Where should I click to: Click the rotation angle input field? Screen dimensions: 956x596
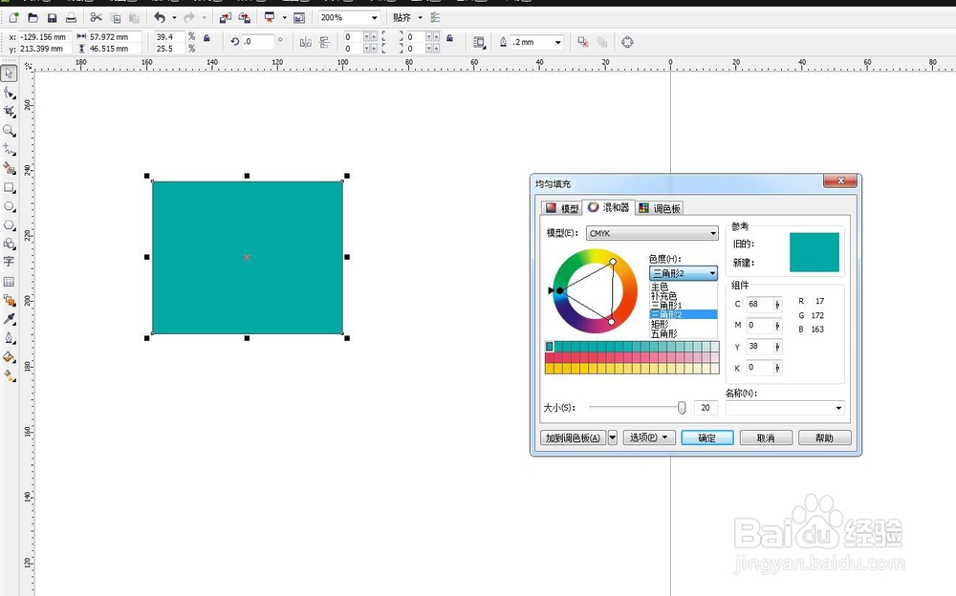(x=258, y=42)
